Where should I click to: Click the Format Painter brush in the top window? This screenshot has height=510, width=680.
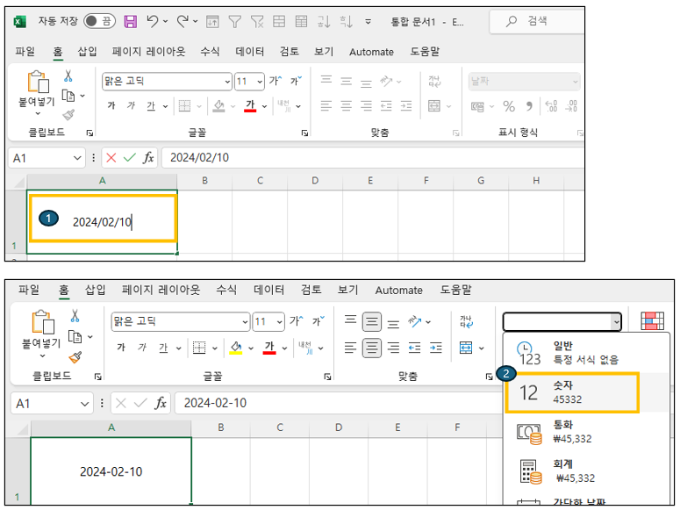[x=68, y=115]
